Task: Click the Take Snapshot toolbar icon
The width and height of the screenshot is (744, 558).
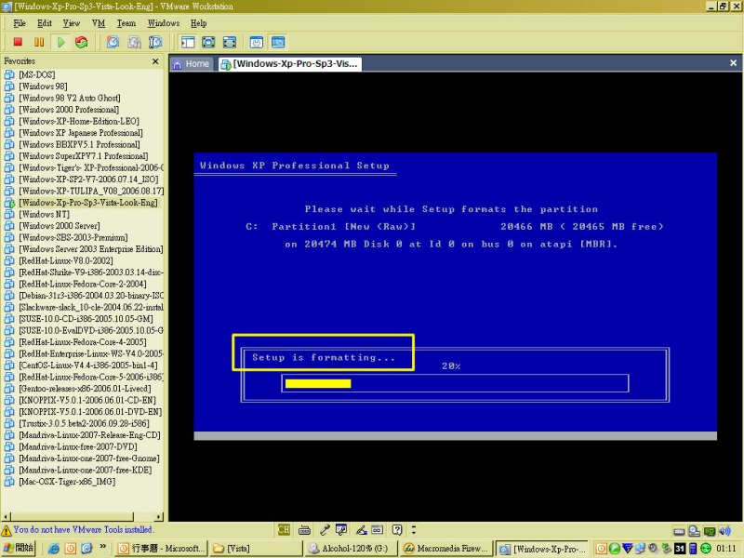Action: pyautogui.click(x=113, y=42)
